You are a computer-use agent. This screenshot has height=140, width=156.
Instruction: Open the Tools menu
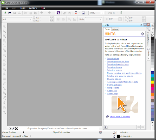23,8
